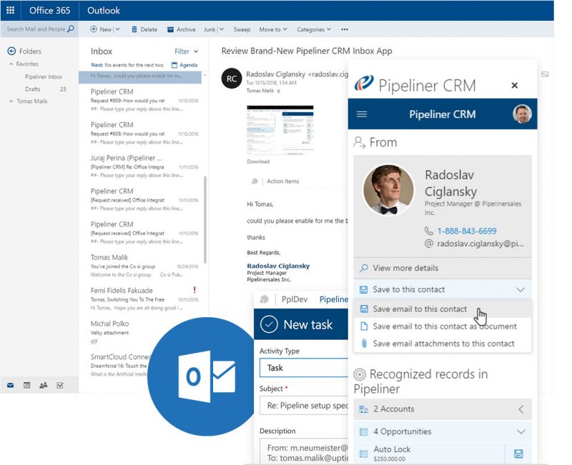Click the Folders back arrow icon

(11, 51)
